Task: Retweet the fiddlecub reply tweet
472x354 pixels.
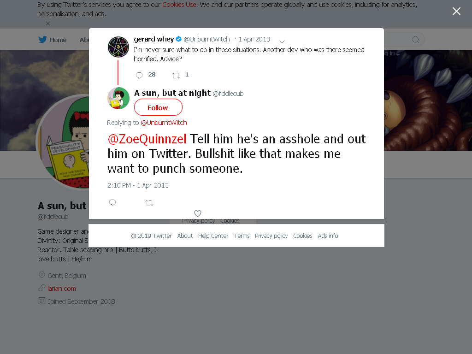Action: 150,203
